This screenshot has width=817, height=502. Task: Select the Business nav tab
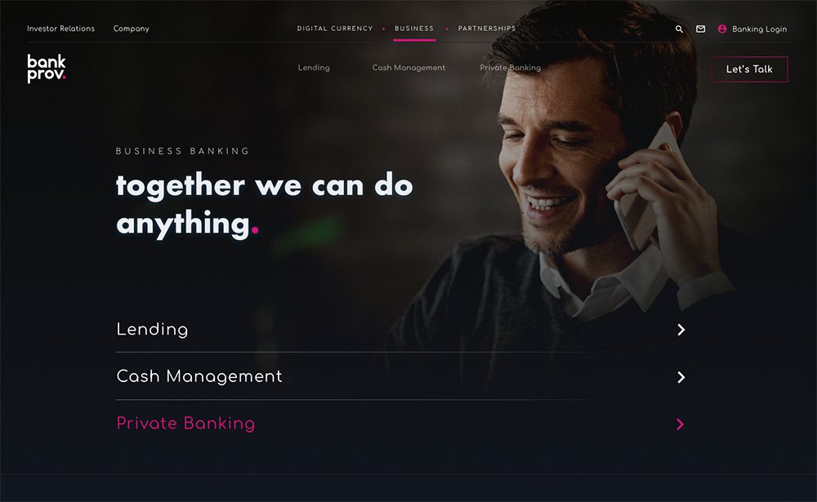point(414,29)
